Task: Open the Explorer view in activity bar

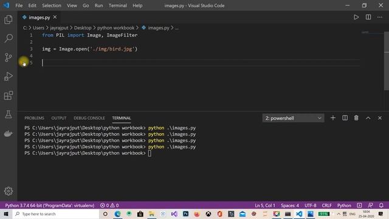Action: pos(9,19)
